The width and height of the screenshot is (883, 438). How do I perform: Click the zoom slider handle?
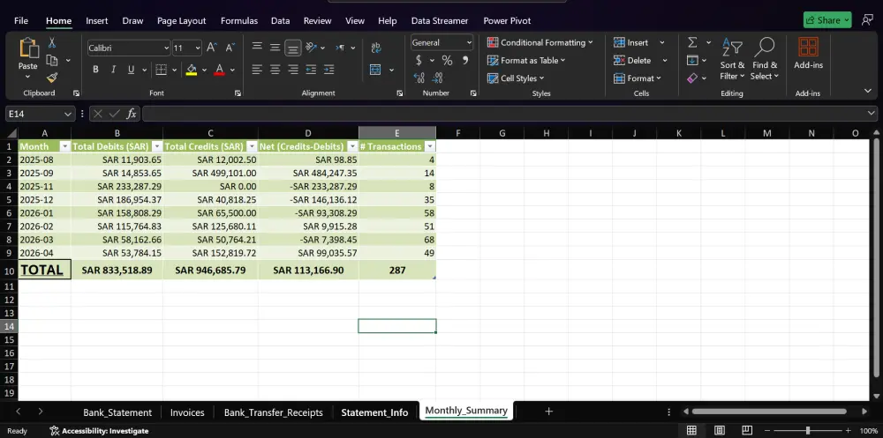click(808, 431)
